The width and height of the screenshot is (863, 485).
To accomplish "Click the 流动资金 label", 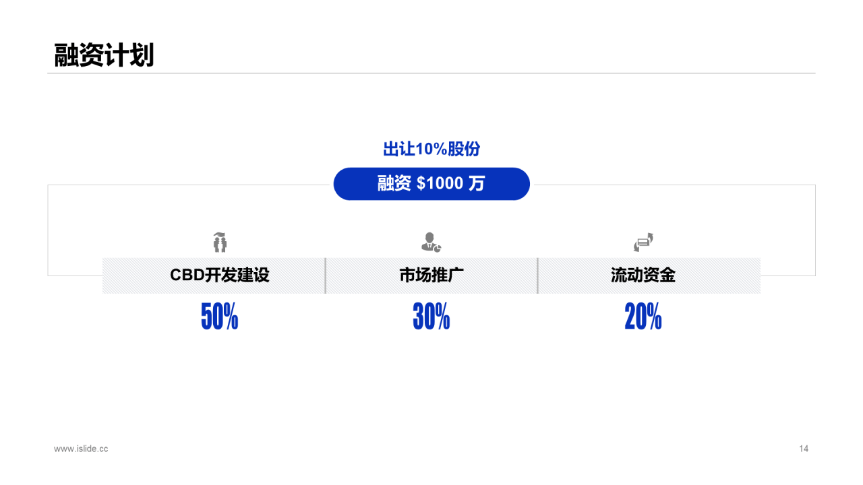I will (643, 276).
